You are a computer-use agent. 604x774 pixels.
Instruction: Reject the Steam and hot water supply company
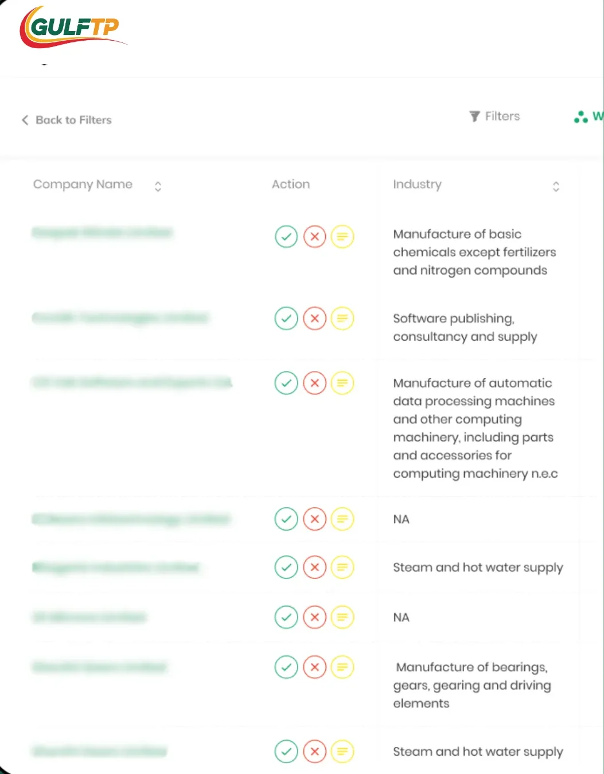(x=314, y=567)
